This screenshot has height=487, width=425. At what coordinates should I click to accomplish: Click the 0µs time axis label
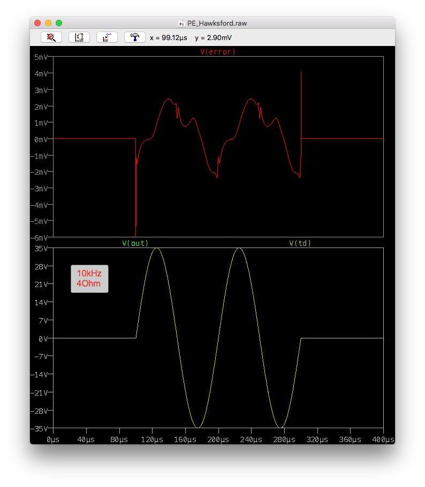click(x=53, y=439)
